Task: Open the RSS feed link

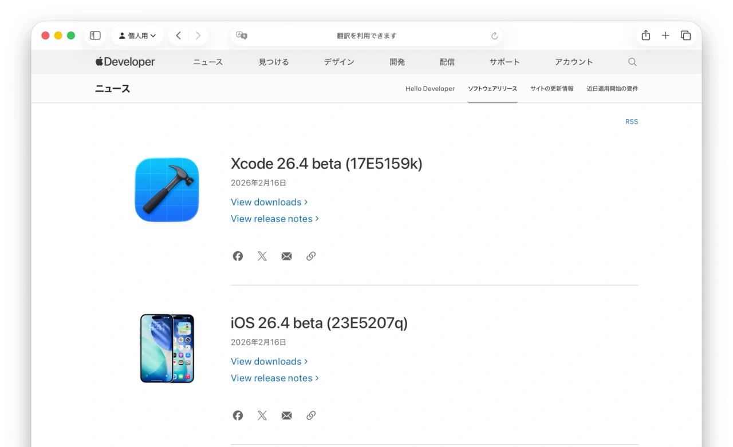Action: tap(632, 121)
